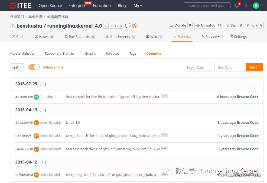Open commit hash 56fd85b5d
Image resolution: width=267 pixels, height=183 pixels.
(x=24, y=175)
